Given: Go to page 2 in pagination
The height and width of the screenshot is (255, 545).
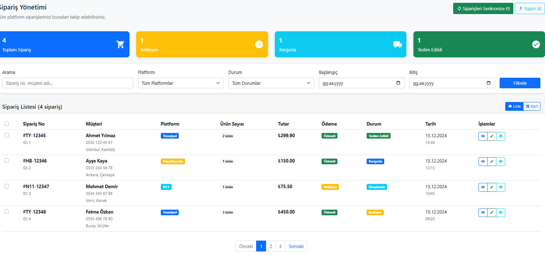Looking at the screenshot, I should point(271,246).
